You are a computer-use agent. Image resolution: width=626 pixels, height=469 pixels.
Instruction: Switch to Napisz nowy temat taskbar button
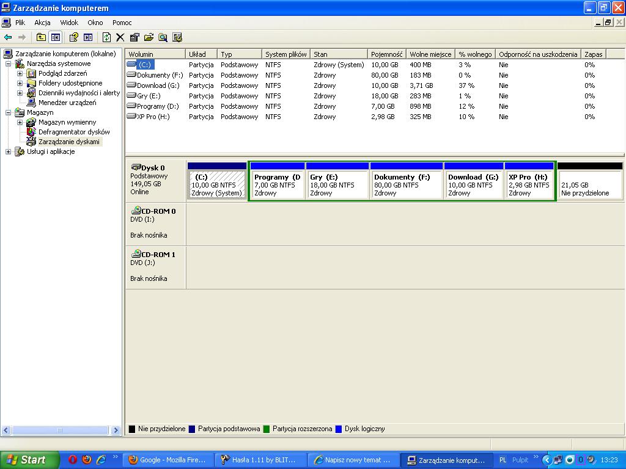[353, 460]
